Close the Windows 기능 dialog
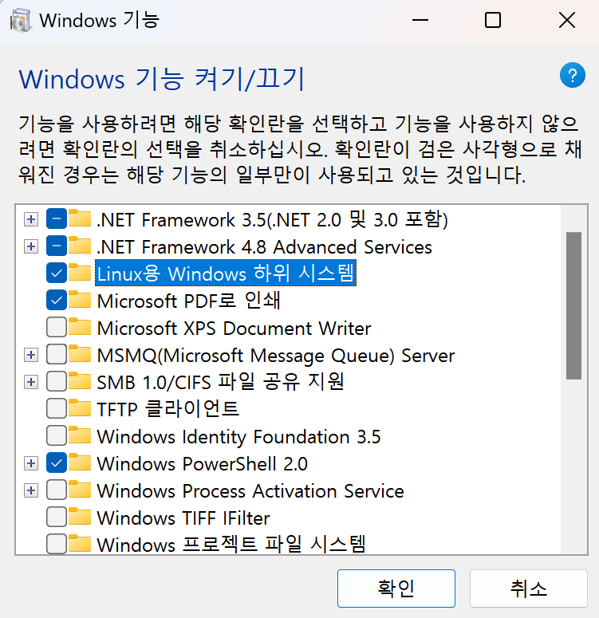This screenshot has width=599, height=618. [x=566, y=20]
